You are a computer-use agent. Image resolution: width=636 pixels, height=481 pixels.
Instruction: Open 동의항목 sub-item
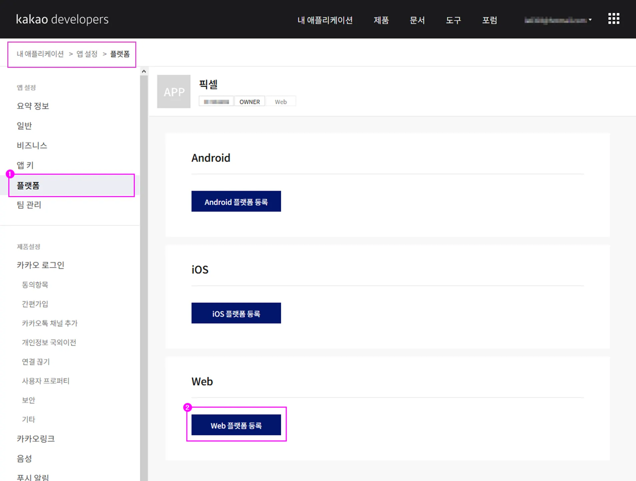coord(35,285)
